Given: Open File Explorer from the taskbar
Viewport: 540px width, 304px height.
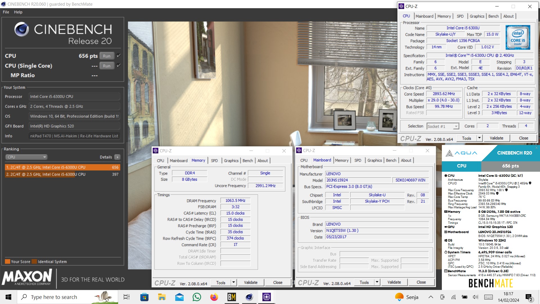Looking at the screenshot, I should coord(162,297).
